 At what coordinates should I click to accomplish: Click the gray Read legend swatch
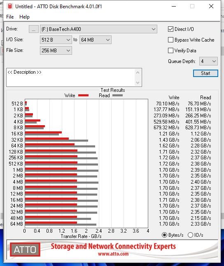(x=117, y=96)
